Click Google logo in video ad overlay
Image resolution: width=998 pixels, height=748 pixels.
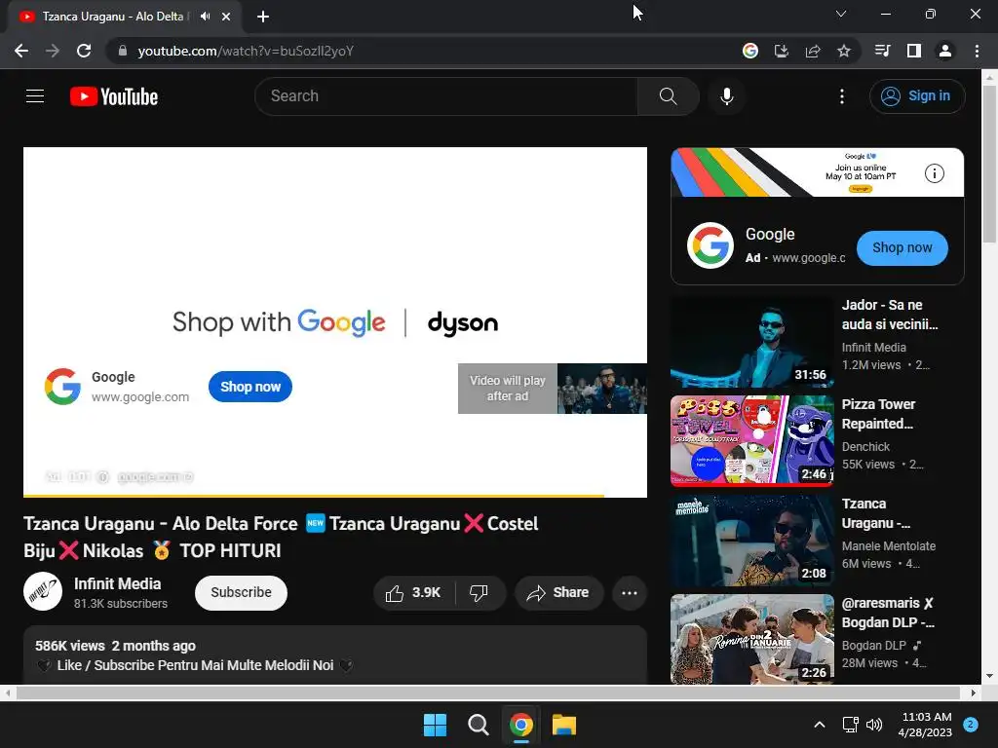click(x=62, y=386)
